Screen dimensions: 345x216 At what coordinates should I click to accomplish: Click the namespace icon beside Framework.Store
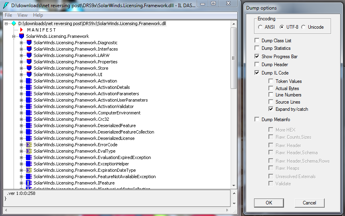29,68
